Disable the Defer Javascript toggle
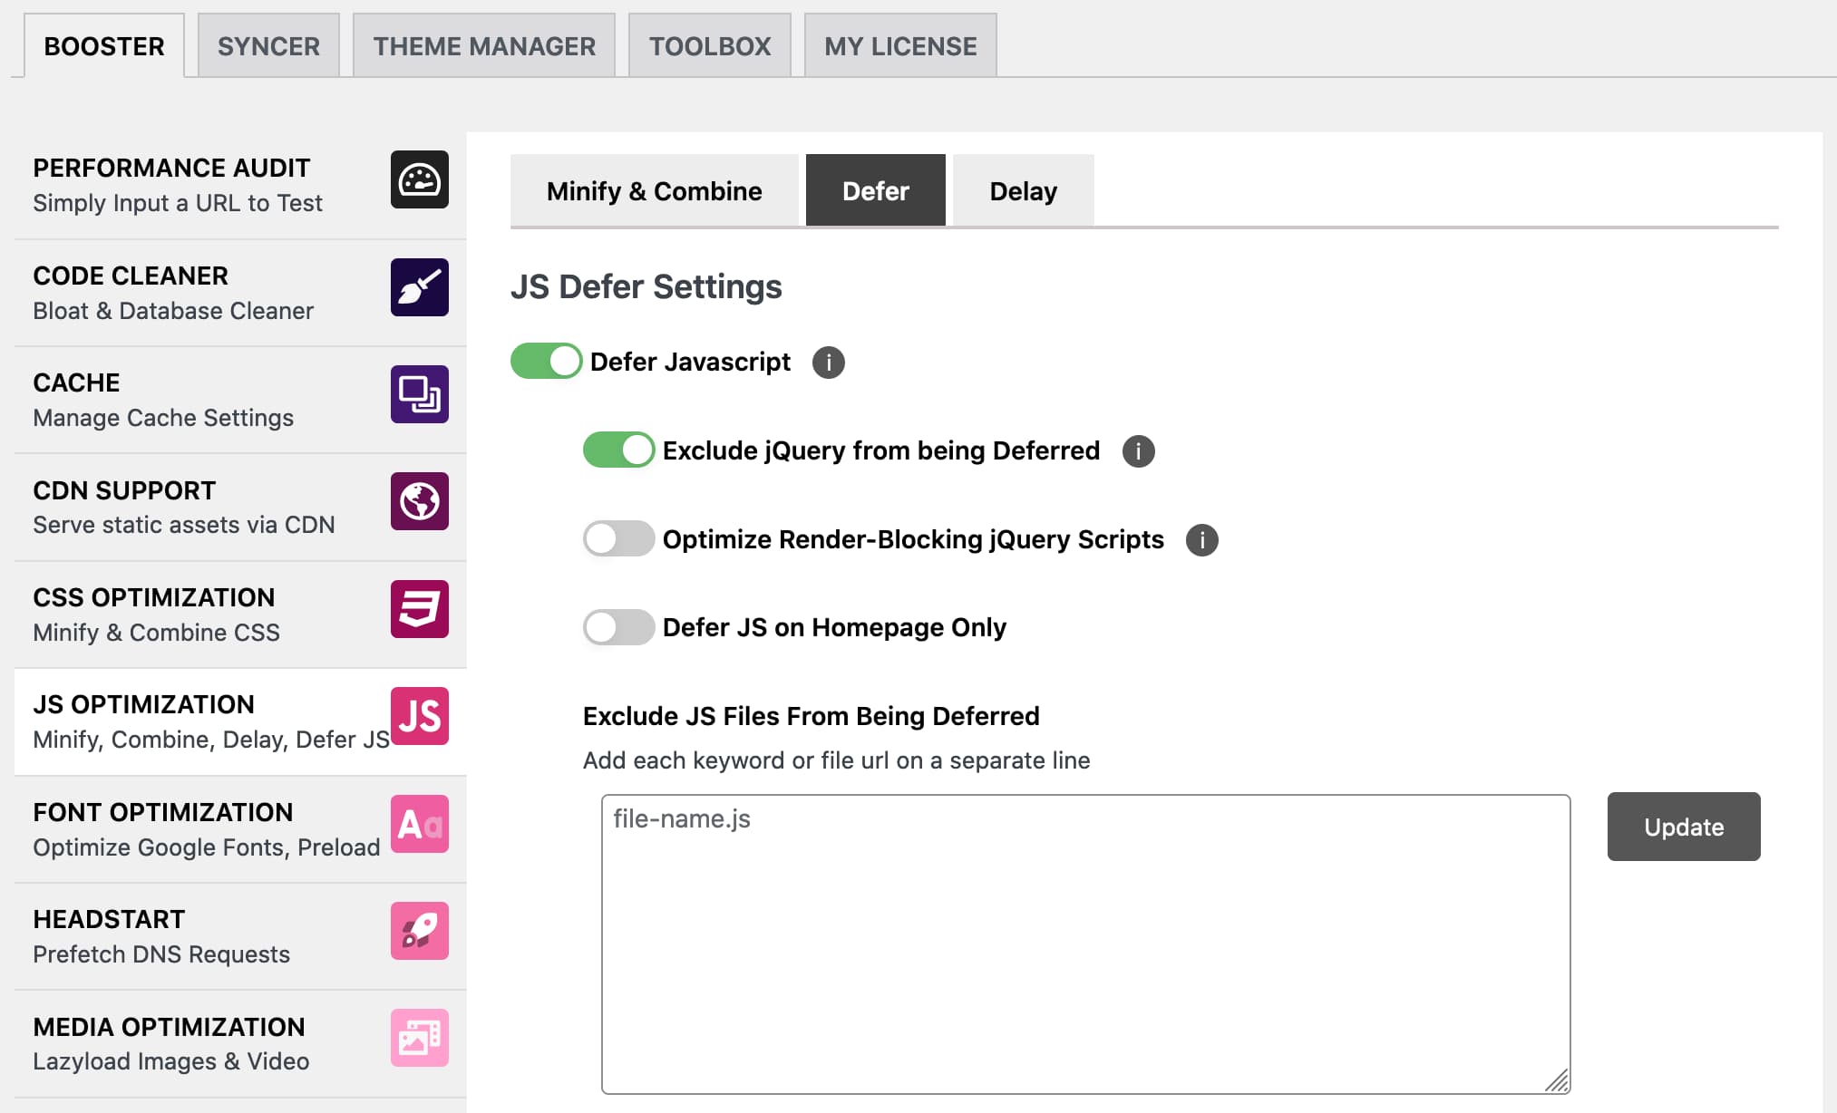 [545, 360]
